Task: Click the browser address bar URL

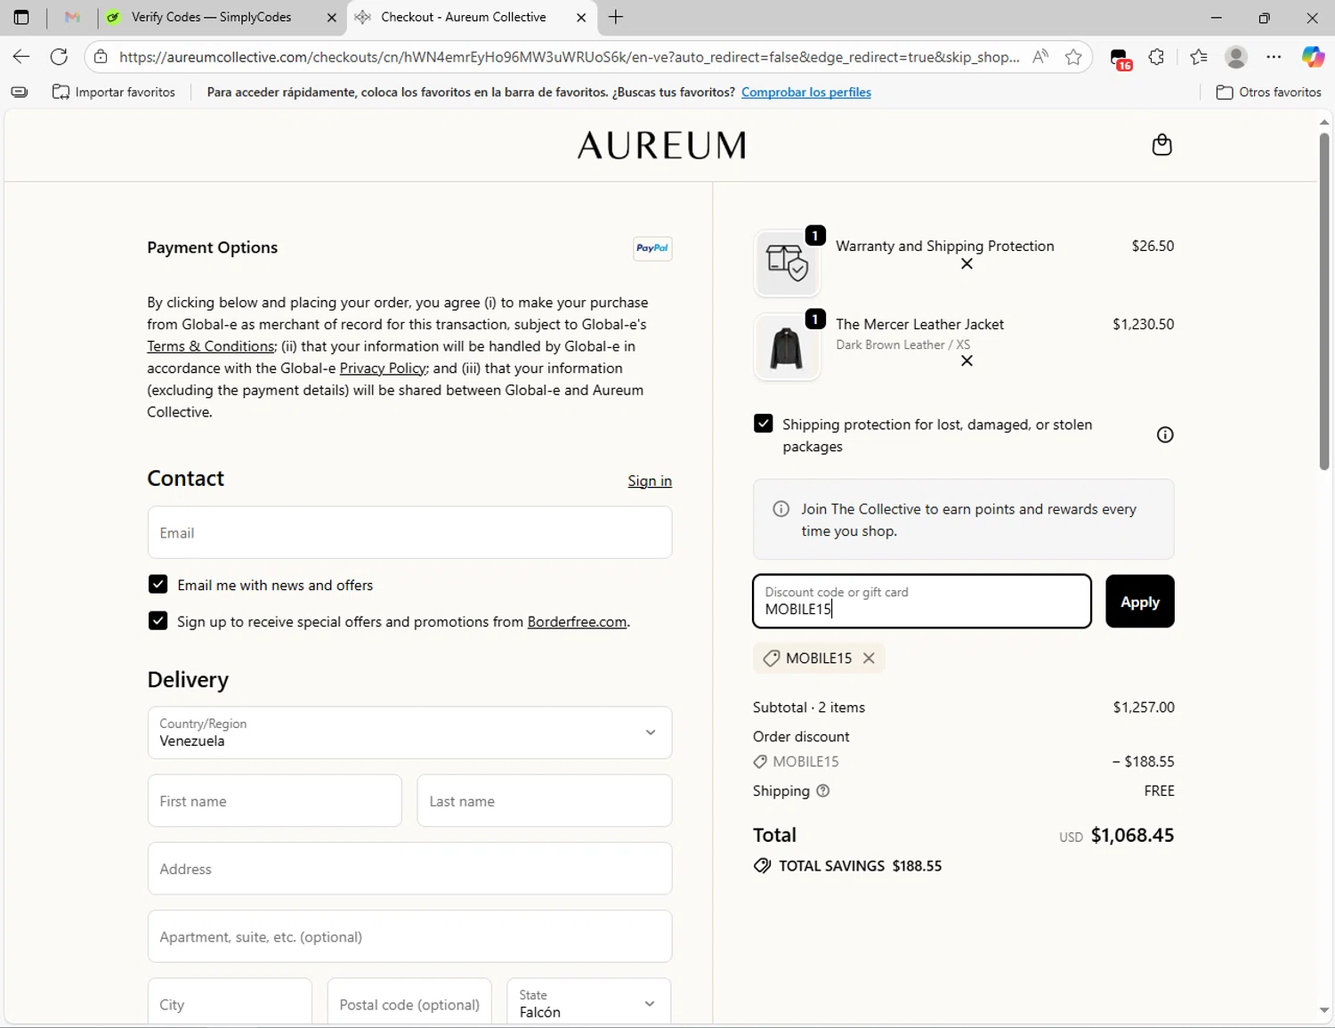Action: pos(570,57)
